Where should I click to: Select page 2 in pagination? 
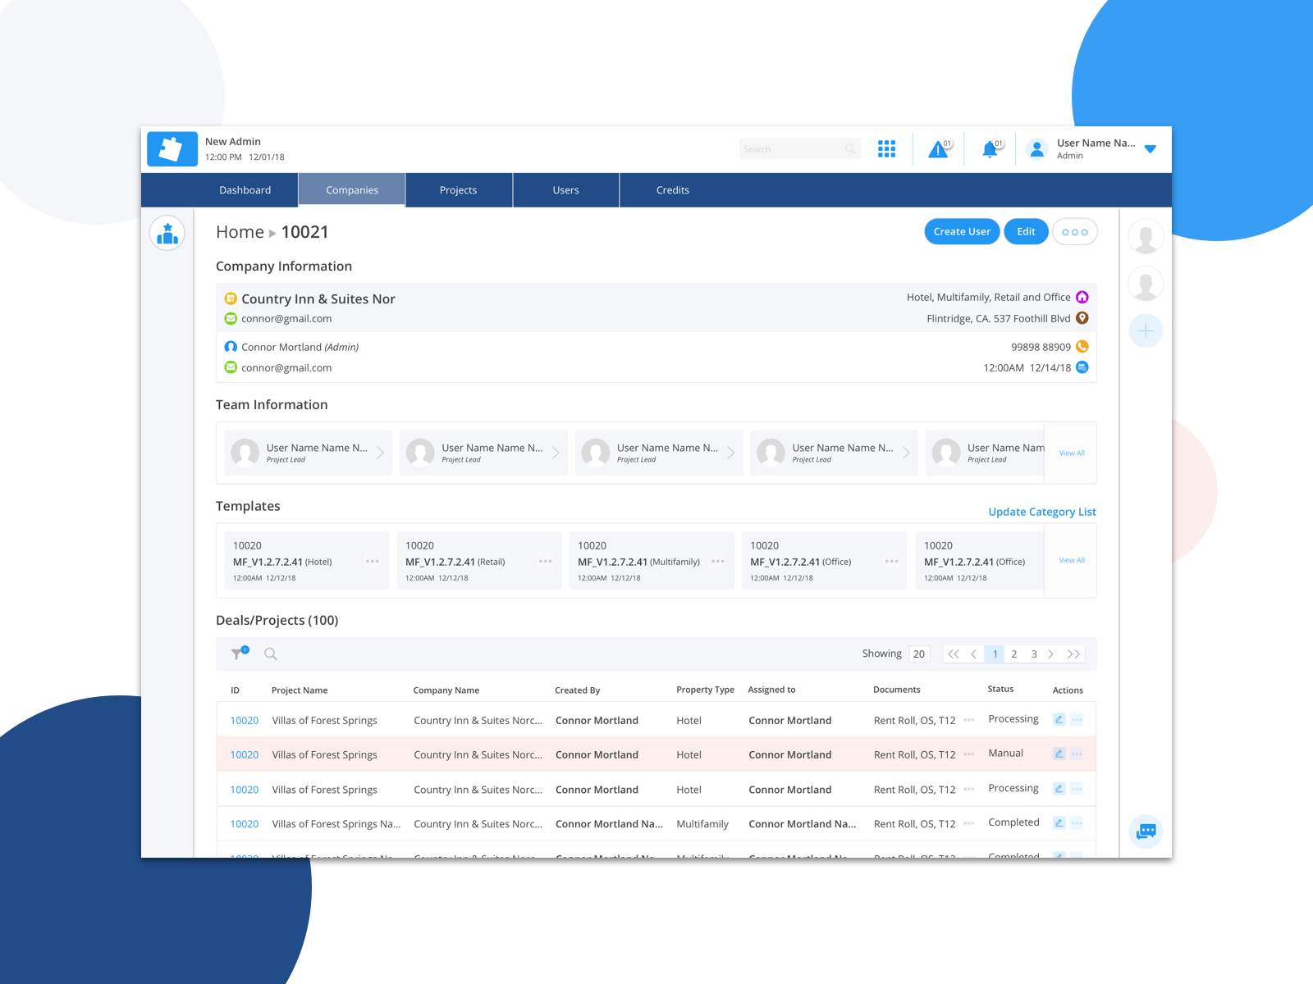click(1014, 654)
